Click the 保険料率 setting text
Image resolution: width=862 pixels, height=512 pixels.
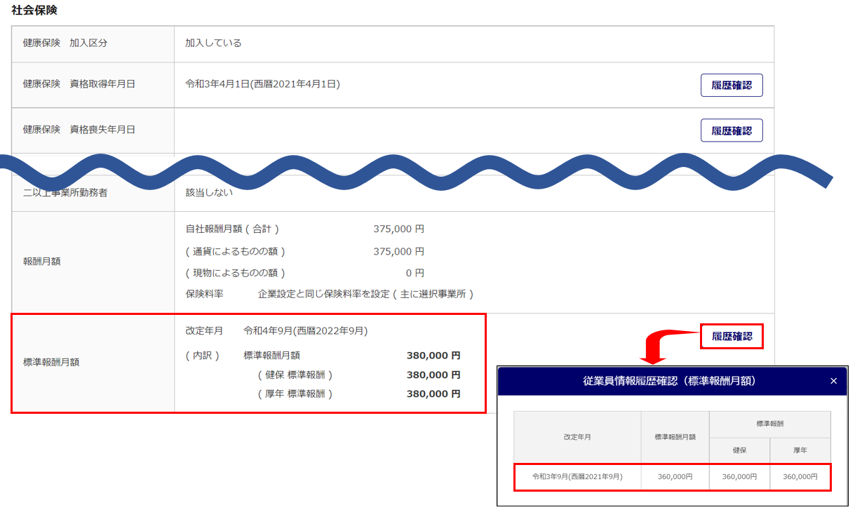click(365, 295)
